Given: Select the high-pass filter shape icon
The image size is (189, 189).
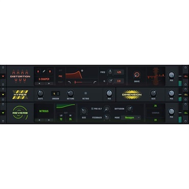Looking at the screenshot, I should (95, 82).
